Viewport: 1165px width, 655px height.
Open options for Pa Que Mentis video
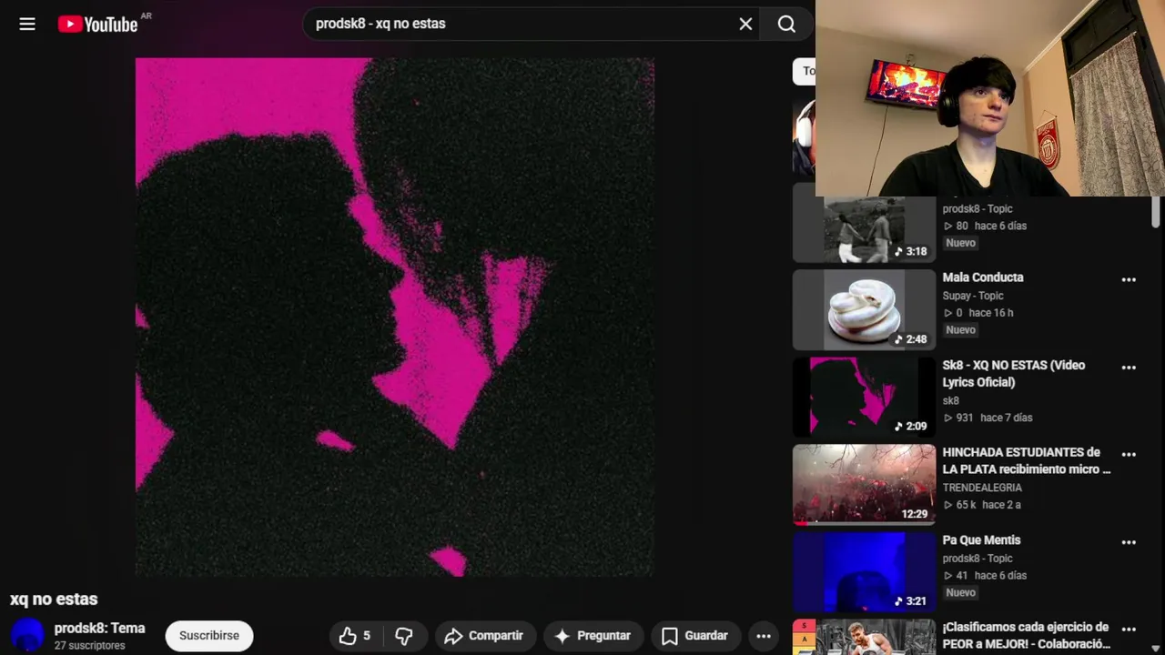[1129, 542]
